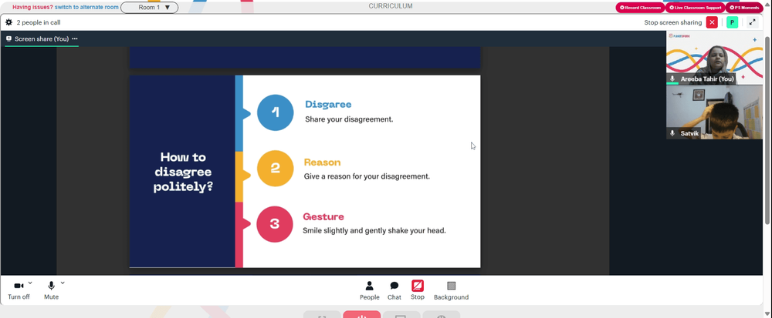Click the Stop screen share button
Screen dimensions: 772x318
[x=418, y=290]
